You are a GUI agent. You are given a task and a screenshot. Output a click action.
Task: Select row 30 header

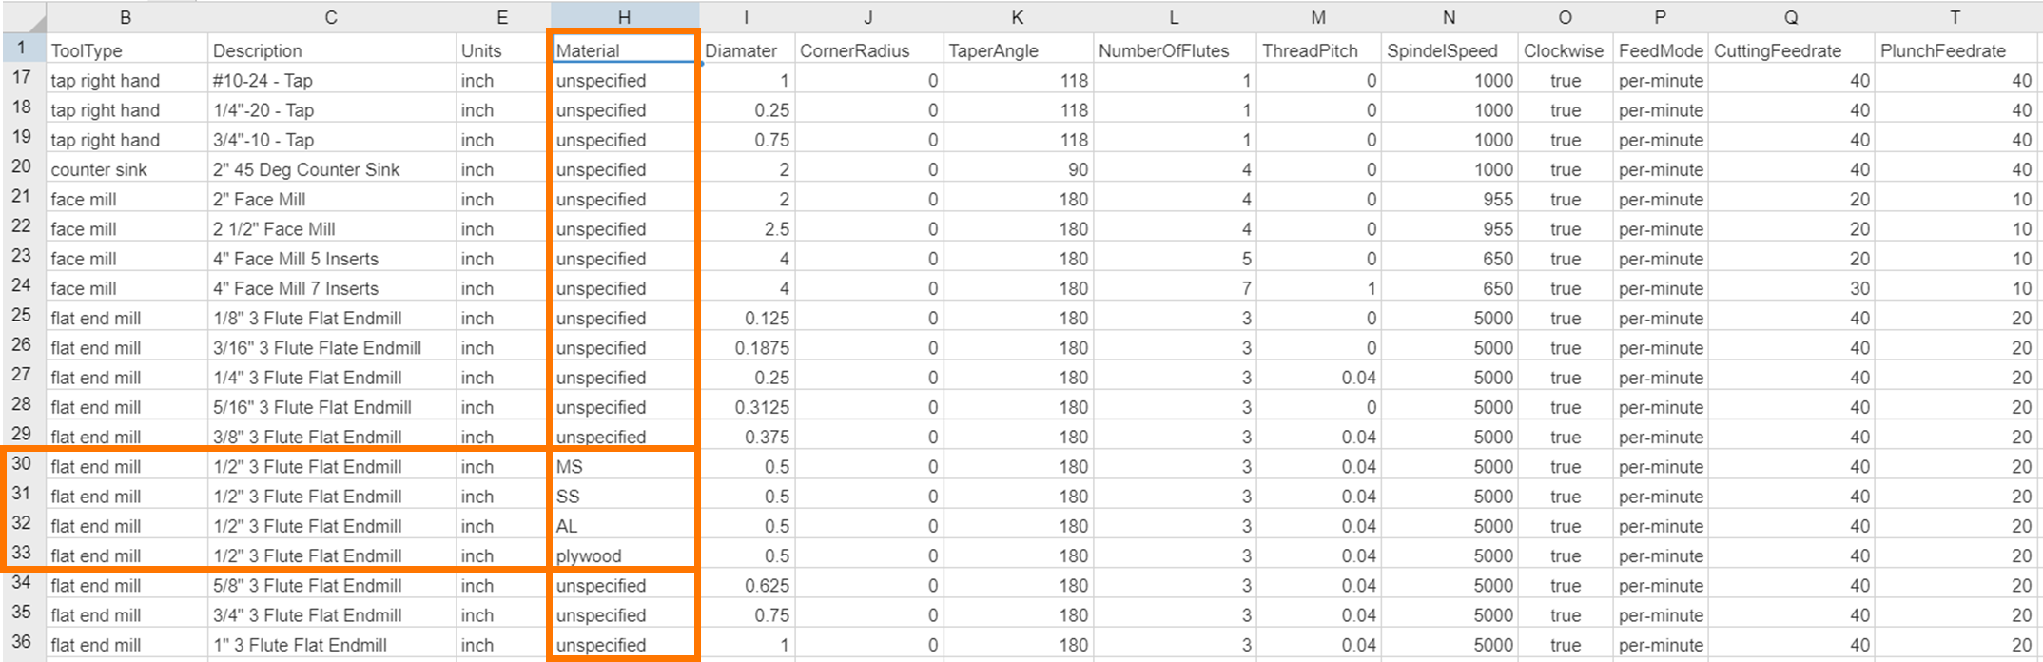[x=22, y=464]
